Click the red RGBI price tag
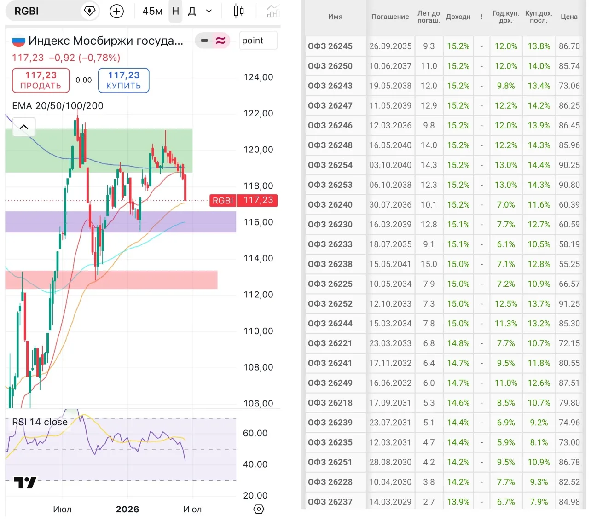 pos(223,200)
